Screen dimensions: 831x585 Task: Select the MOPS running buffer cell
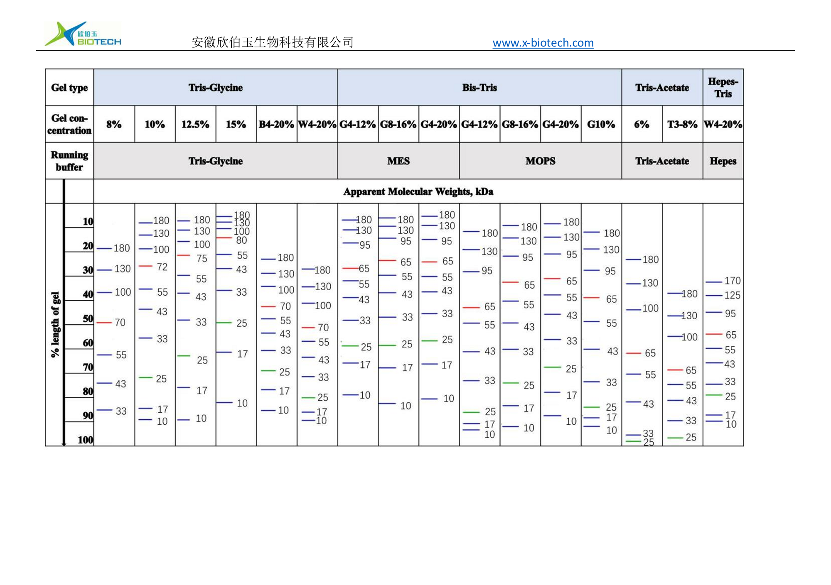541,161
